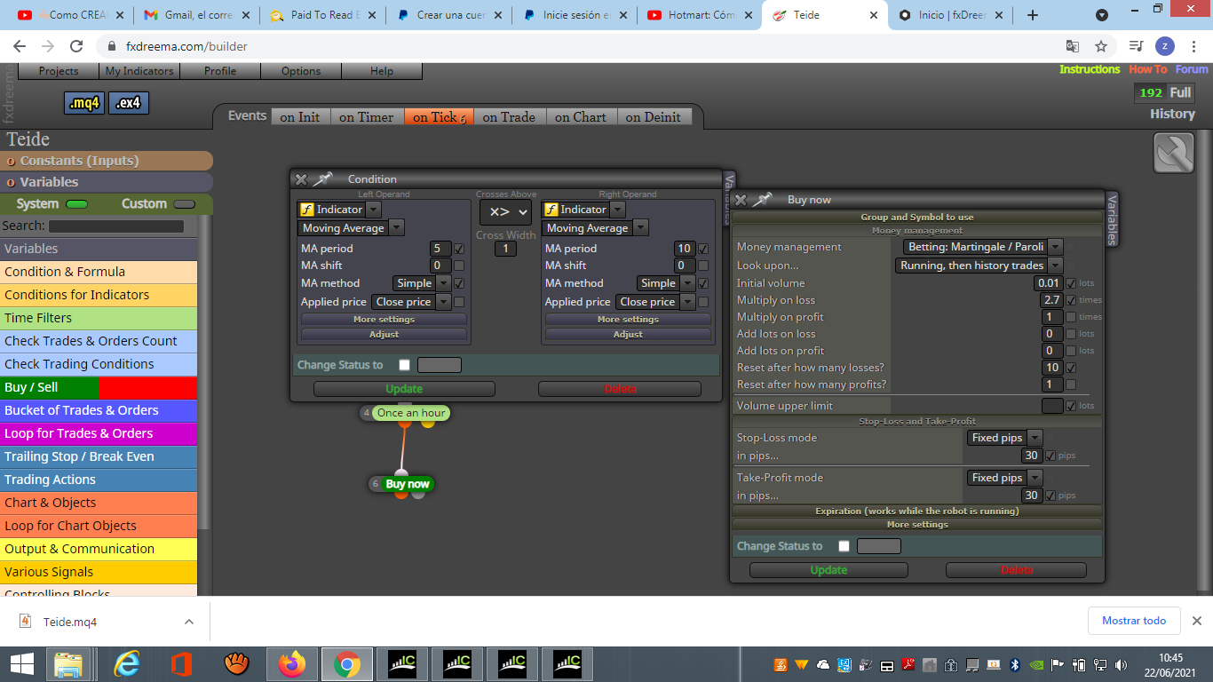This screenshot has width=1213, height=682.
Task: Toggle left MA shift checkbox
Action: [x=459, y=266]
